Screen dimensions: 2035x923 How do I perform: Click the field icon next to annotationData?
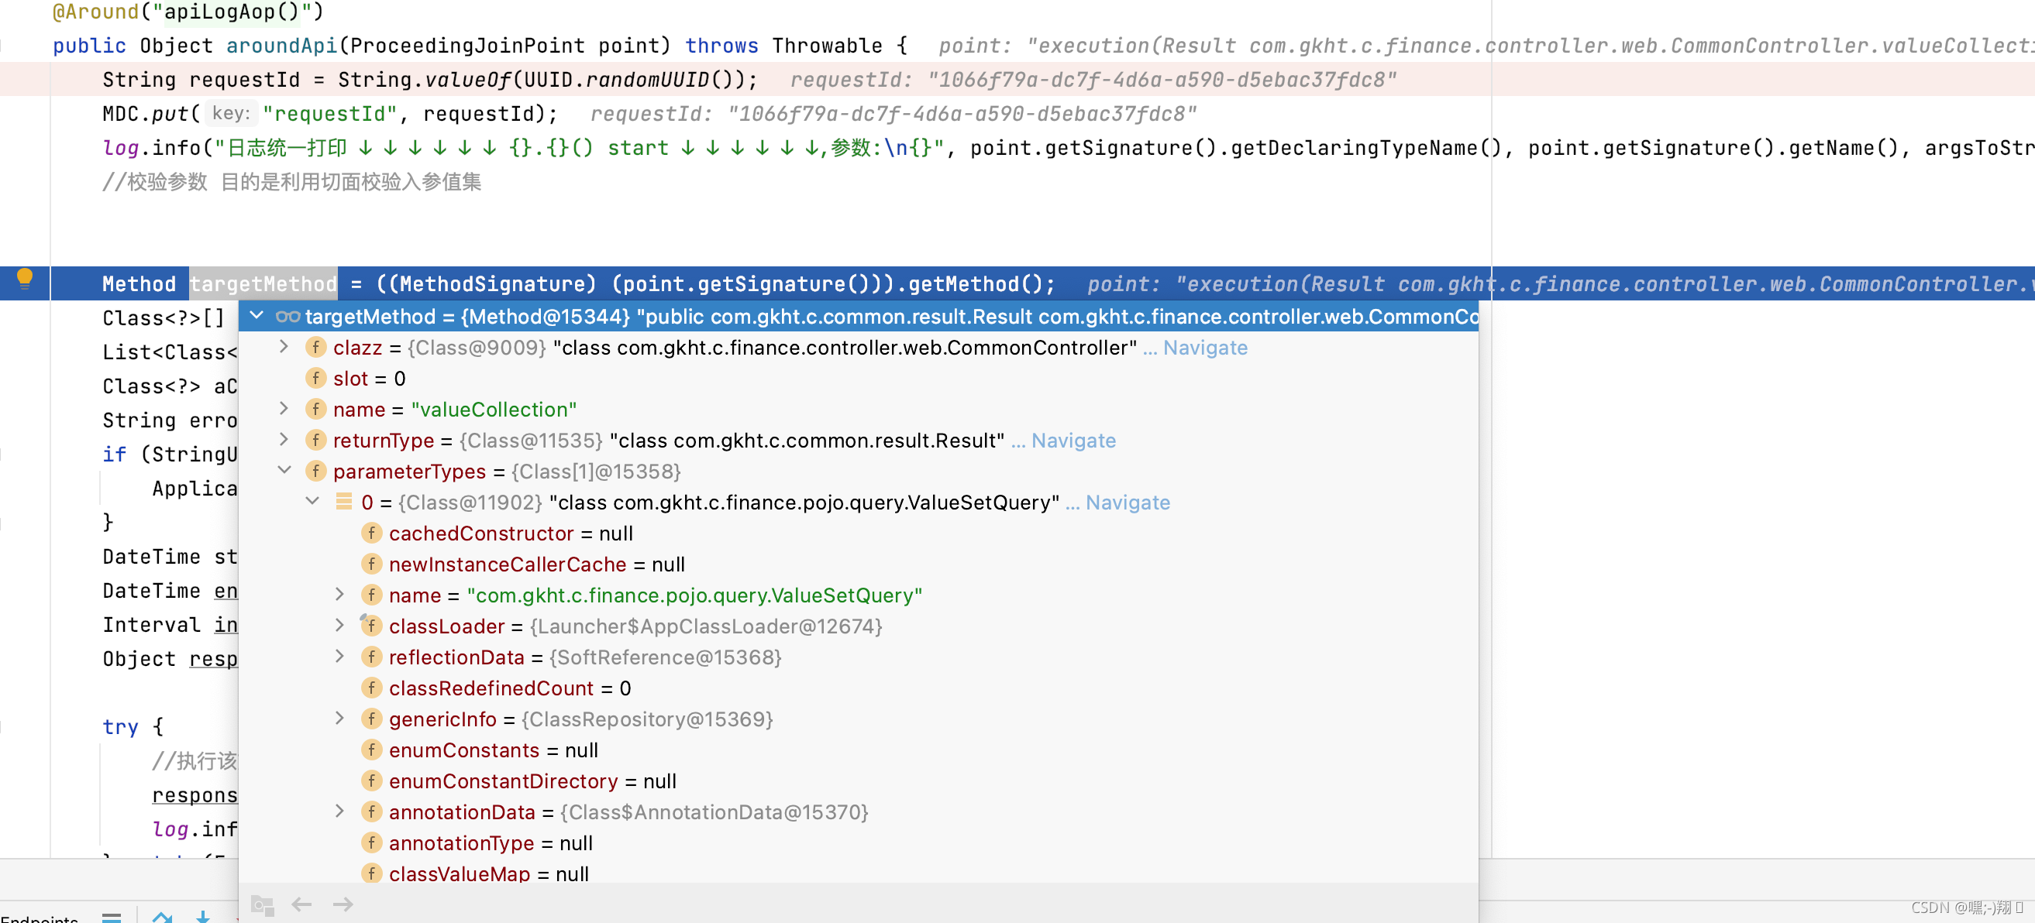pos(371,811)
